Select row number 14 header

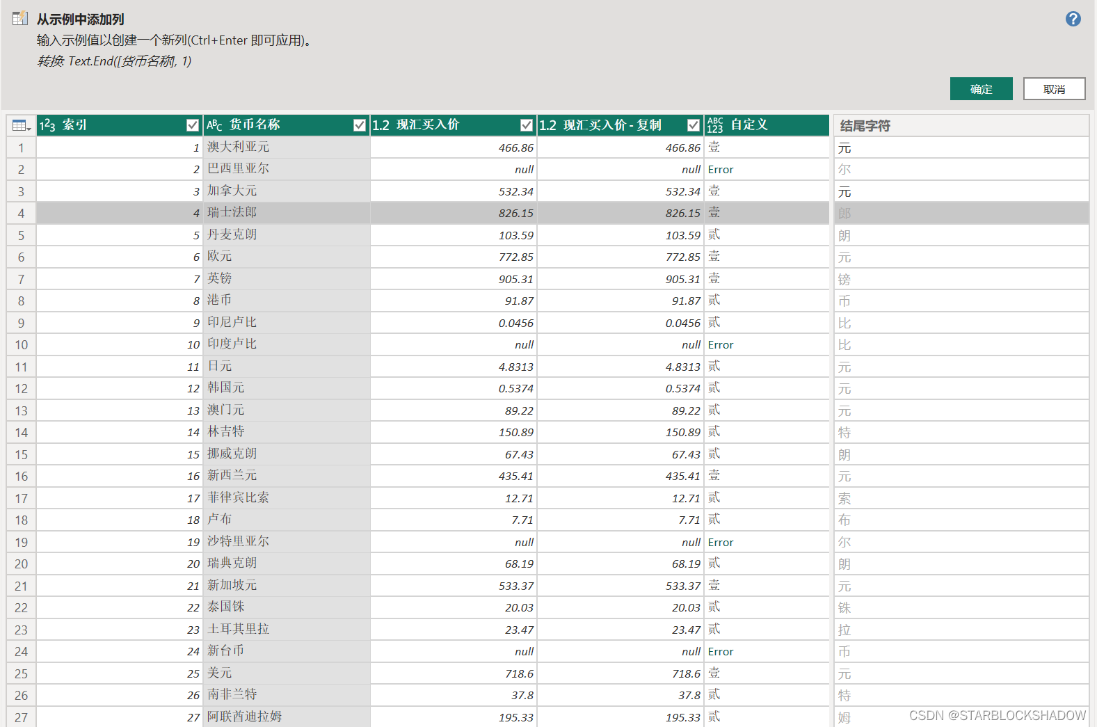(x=21, y=432)
